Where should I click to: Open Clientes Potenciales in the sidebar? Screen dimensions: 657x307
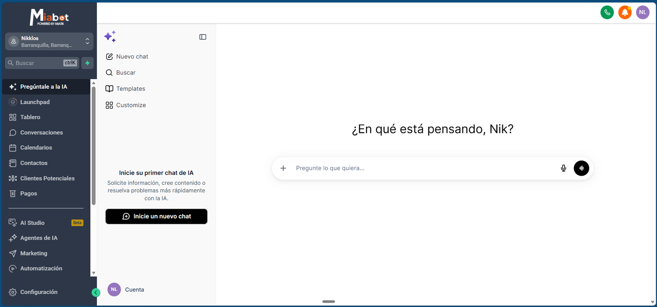pyautogui.click(x=46, y=179)
